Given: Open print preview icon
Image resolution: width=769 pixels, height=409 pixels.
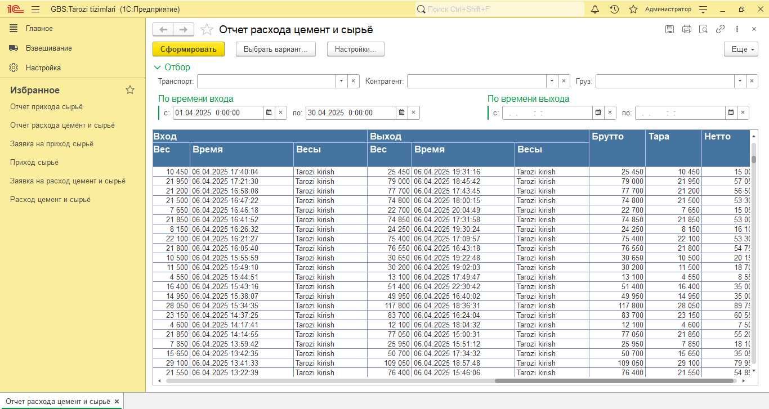Looking at the screenshot, I should [703, 29].
